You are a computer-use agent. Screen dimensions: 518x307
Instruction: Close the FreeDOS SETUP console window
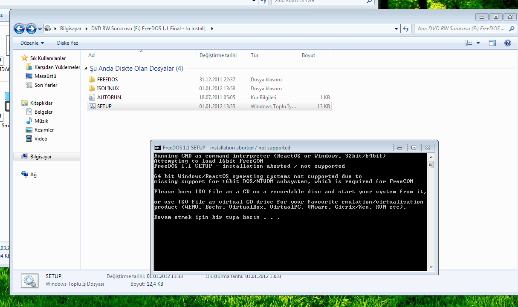428,148
